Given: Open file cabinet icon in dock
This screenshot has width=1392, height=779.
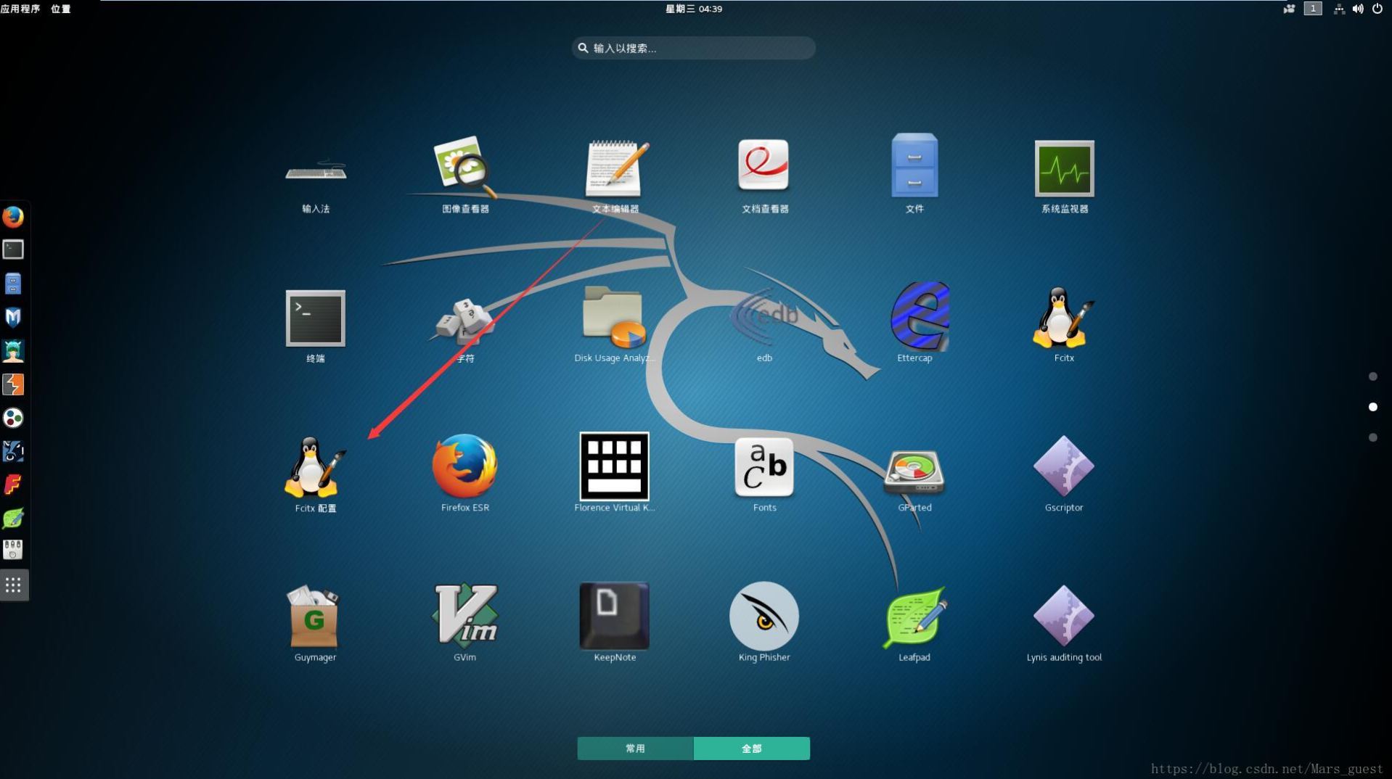Looking at the screenshot, I should 13,284.
